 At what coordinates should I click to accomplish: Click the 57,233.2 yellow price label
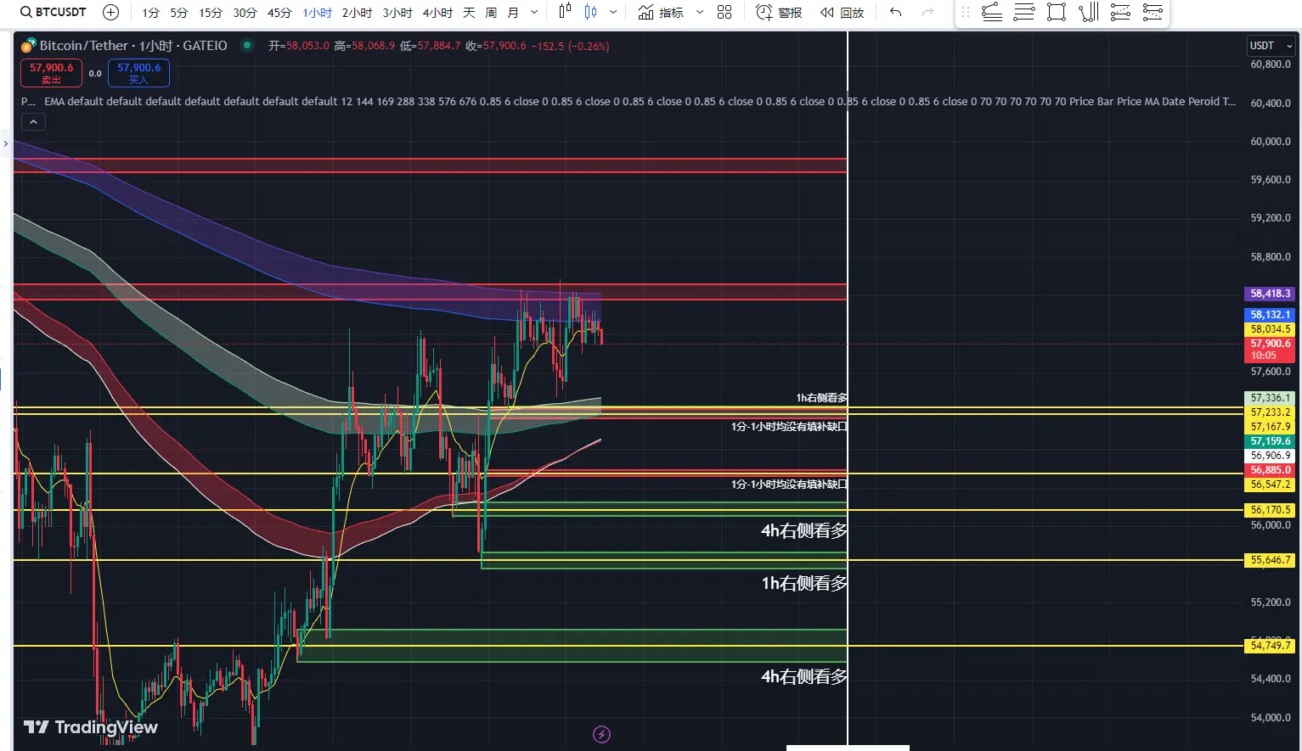click(x=1270, y=412)
